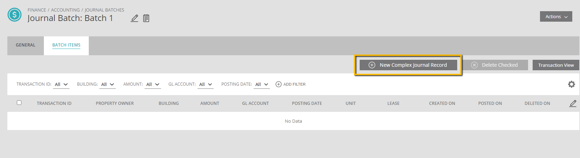Expand the Transaction ID filter dropdown
The width and height of the screenshot is (580, 158).
tap(61, 85)
